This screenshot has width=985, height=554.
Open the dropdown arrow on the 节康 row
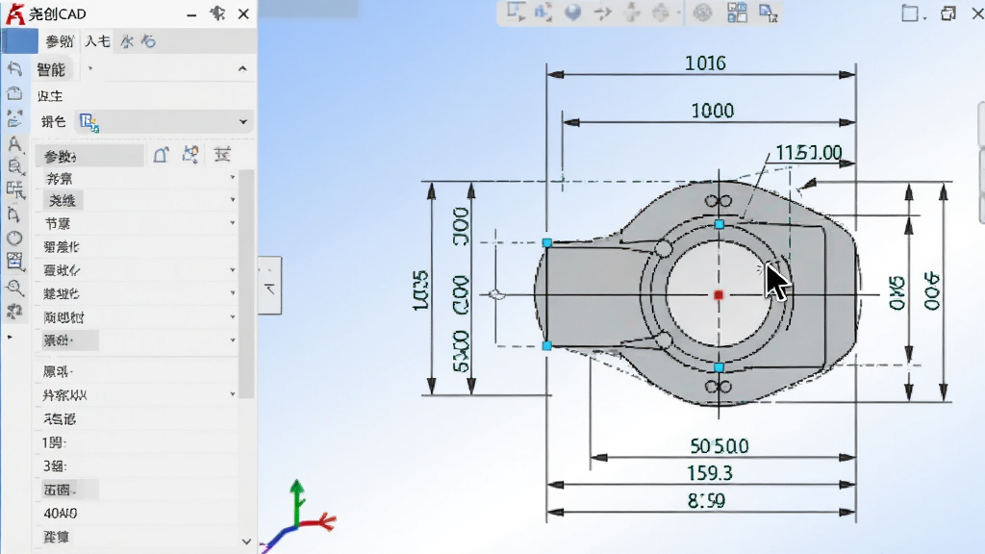233,223
